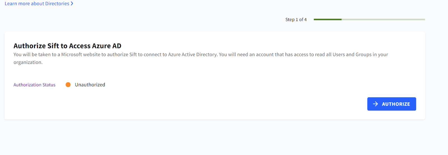The width and height of the screenshot is (448, 155).
Task: Click the Step 1 of 4 text
Action: tap(296, 20)
